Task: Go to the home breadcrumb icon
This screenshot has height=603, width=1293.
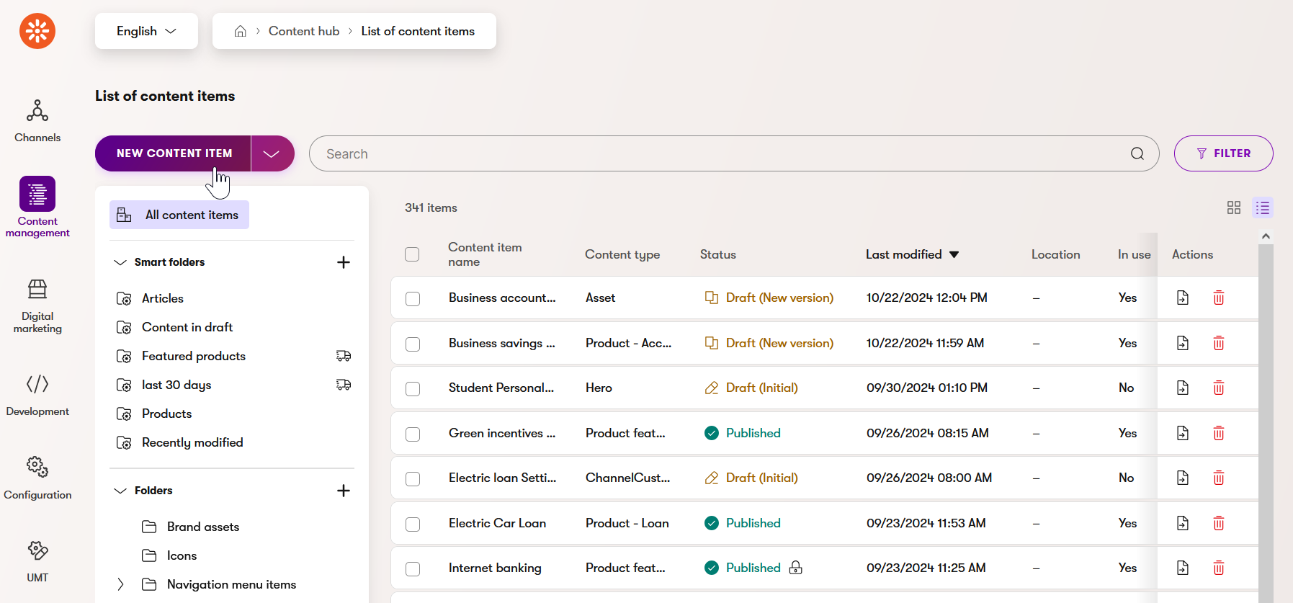Action: coord(241,31)
